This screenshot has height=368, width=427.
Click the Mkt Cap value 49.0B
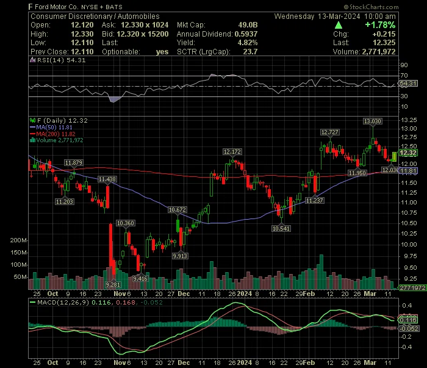(248, 25)
